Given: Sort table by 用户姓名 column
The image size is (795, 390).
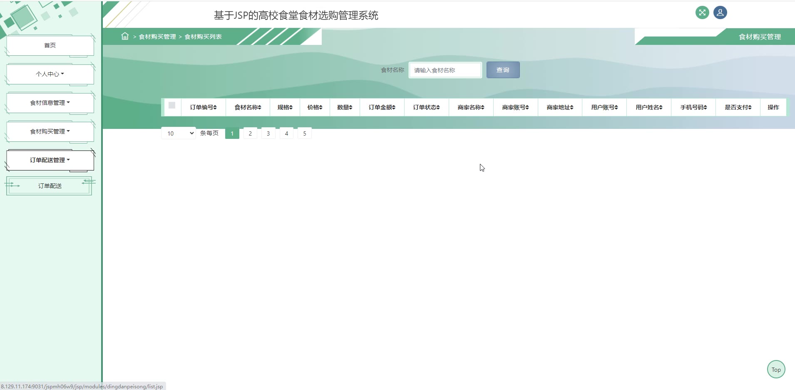Looking at the screenshot, I should [x=649, y=107].
